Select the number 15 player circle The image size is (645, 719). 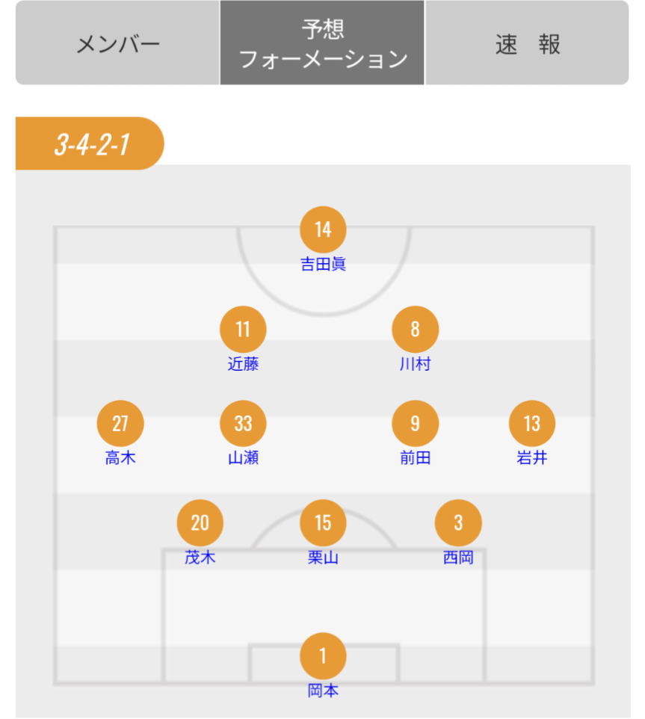click(323, 522)
